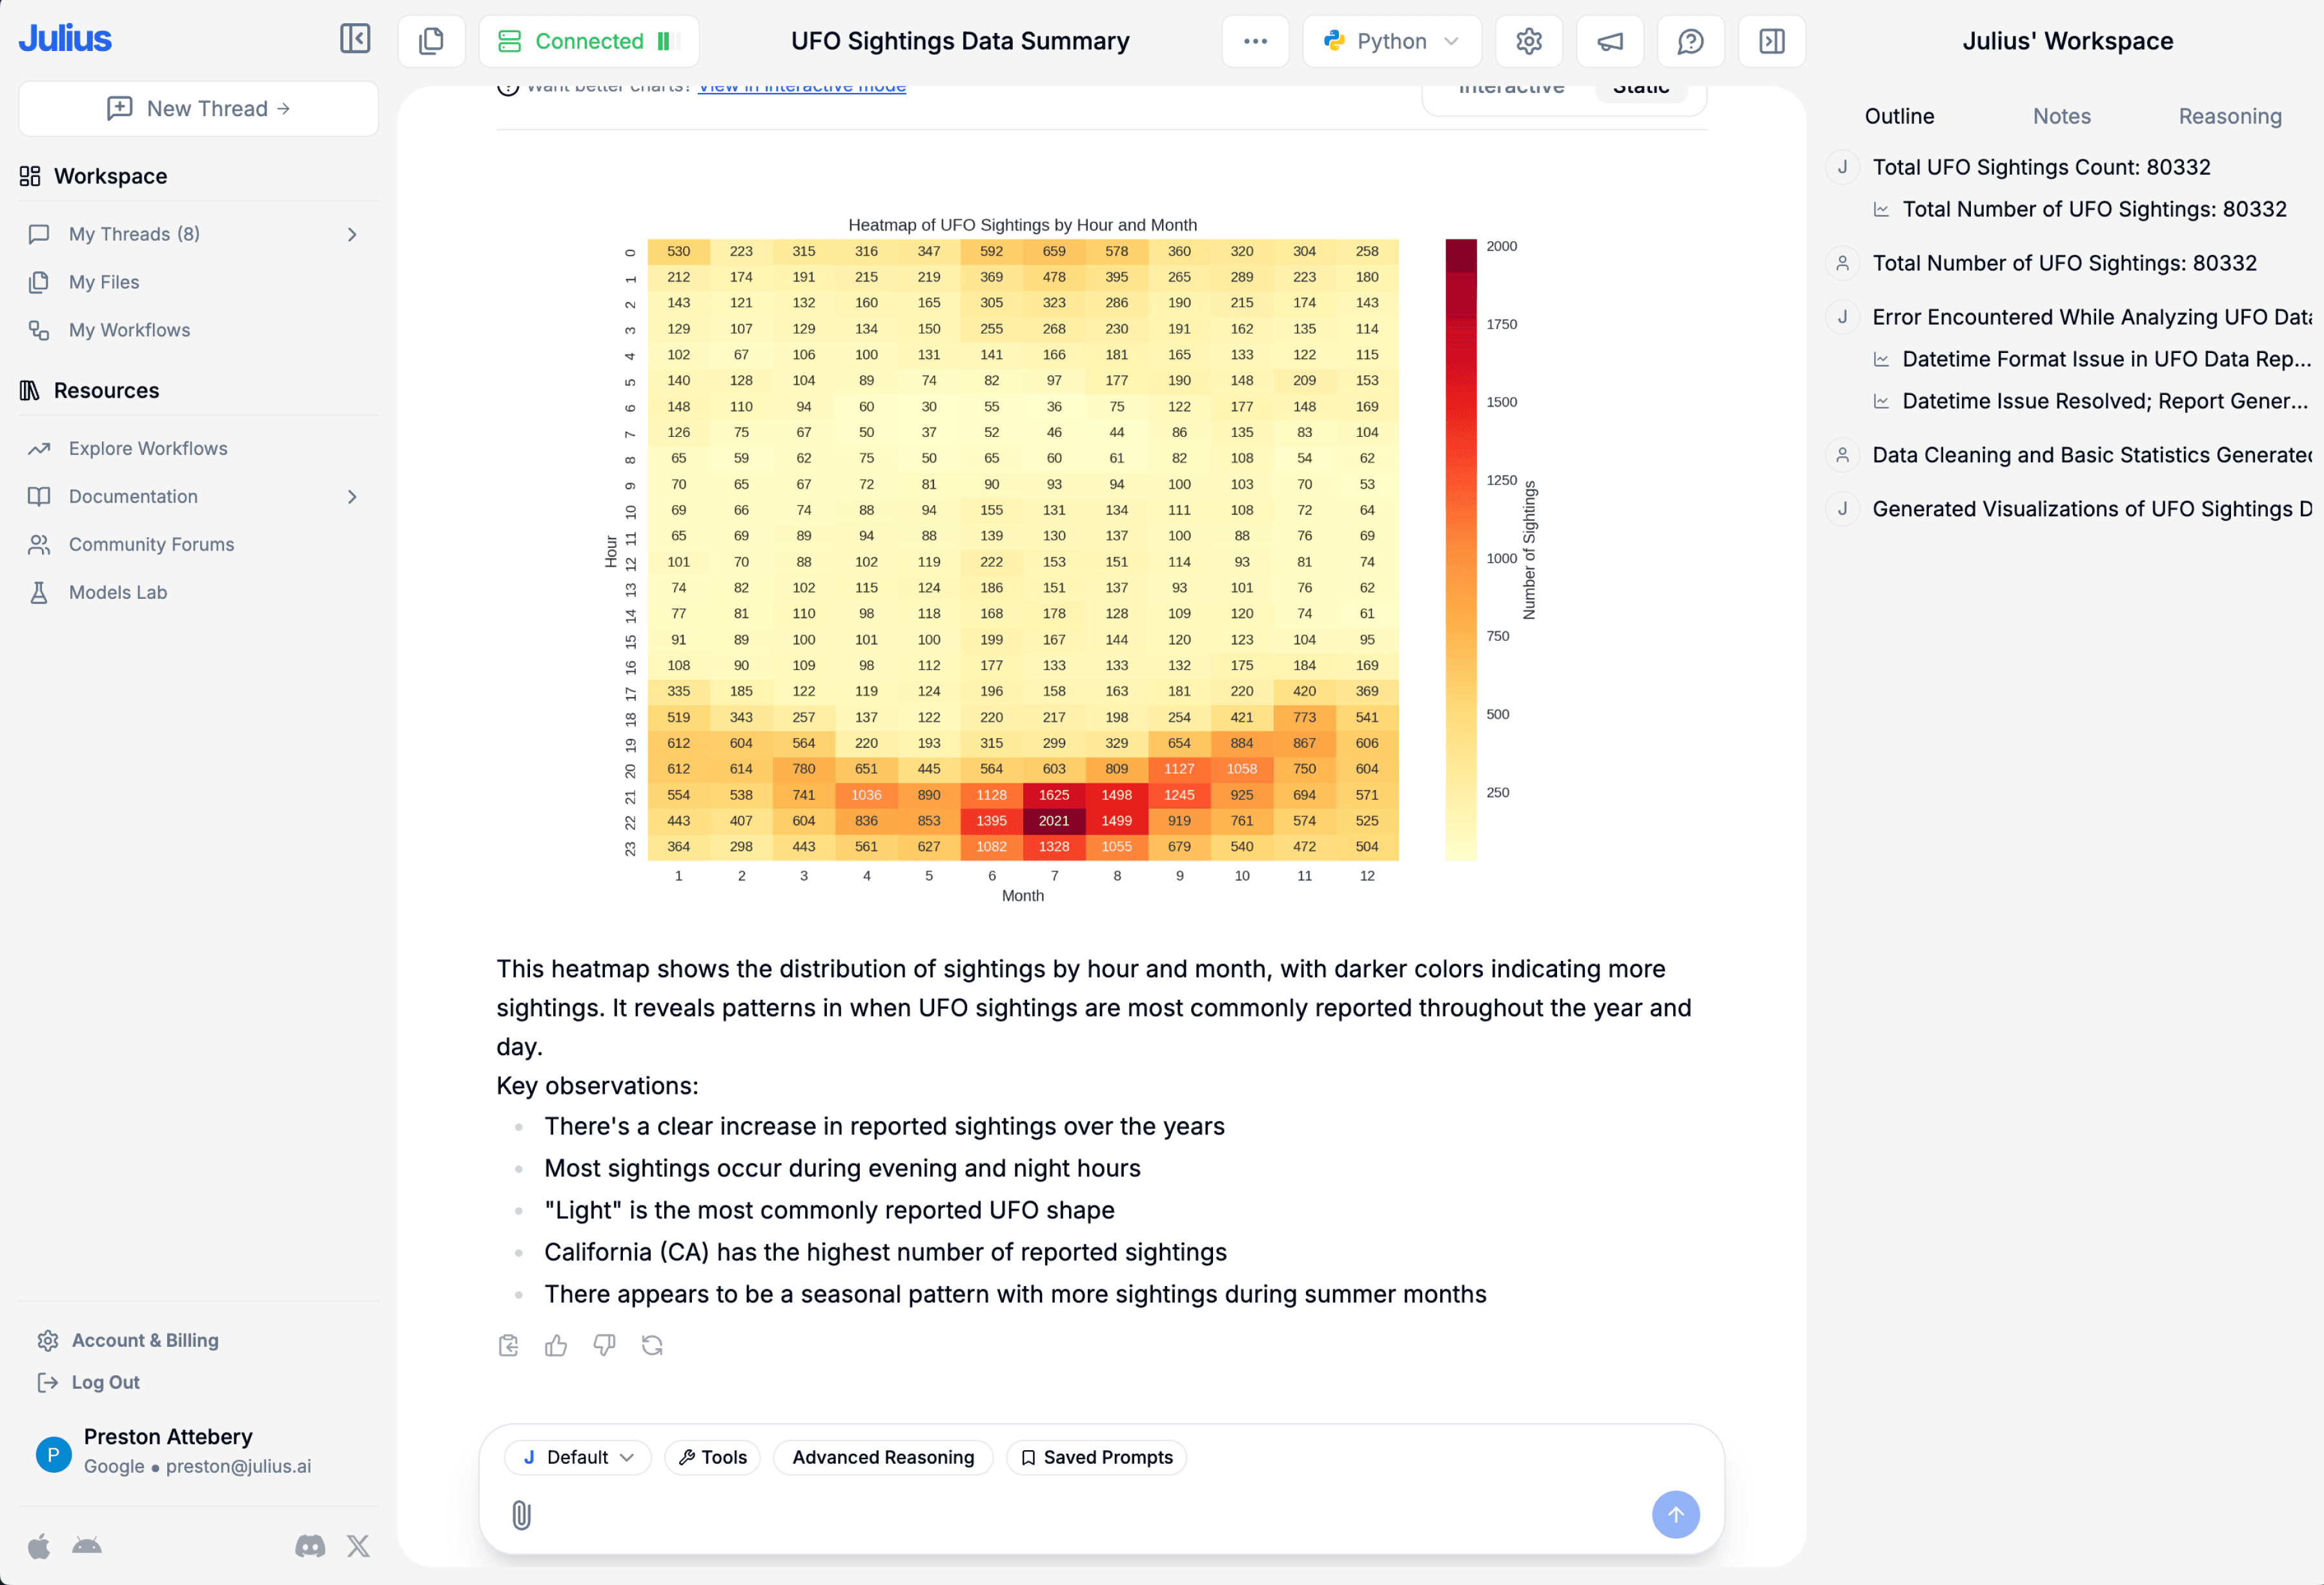Open the Python language dropdown
This screenshot has width=2324, height=1585.
click(x=1392, y=41)
